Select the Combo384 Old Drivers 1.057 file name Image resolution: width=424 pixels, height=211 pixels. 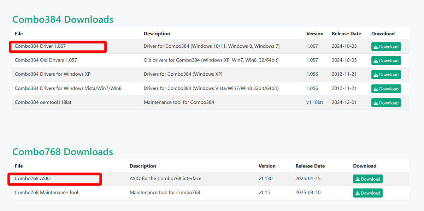coord(46,60)
